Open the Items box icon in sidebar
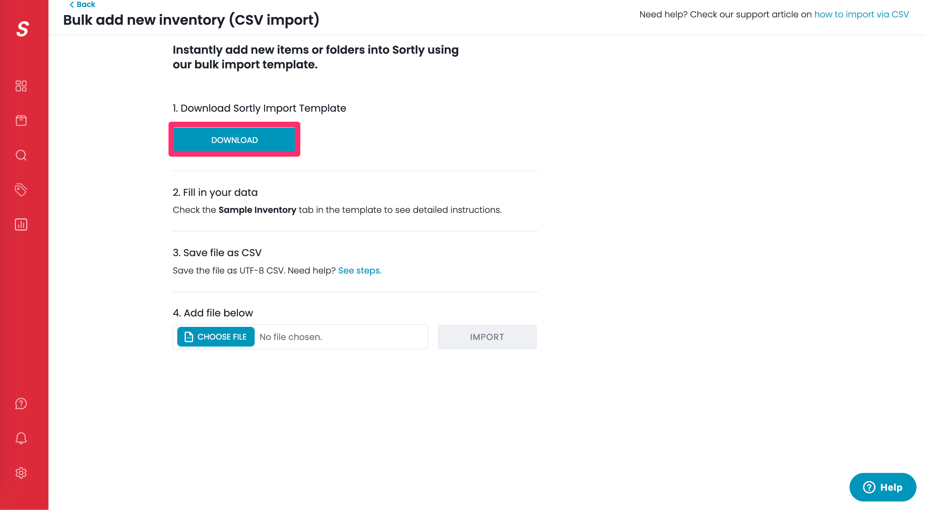The image size is (925, 510). 21,121
